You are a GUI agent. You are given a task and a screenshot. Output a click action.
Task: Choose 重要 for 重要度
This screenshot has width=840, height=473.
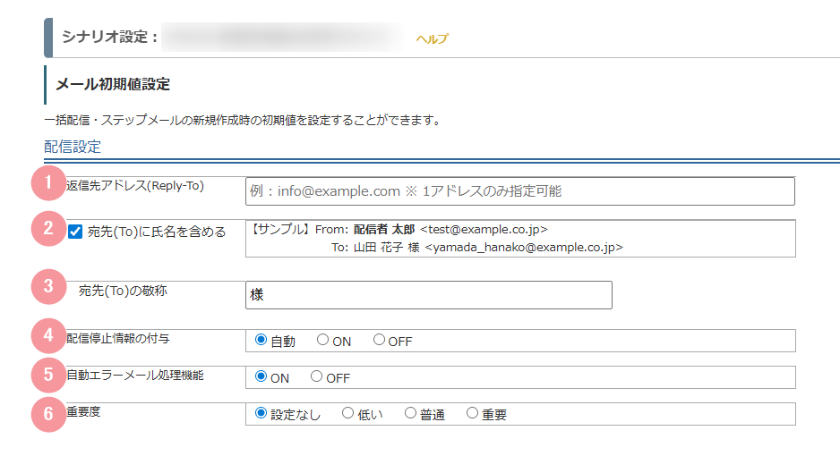[x=473, y=413]
